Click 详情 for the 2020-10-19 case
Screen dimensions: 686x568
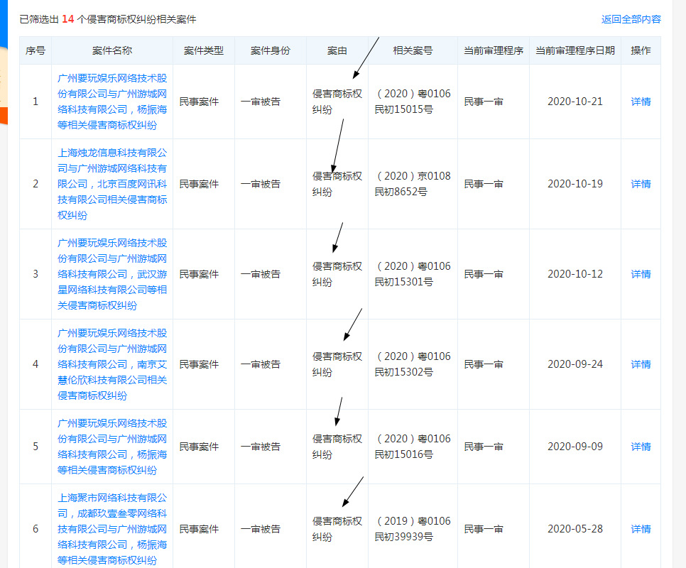point(641,184)
